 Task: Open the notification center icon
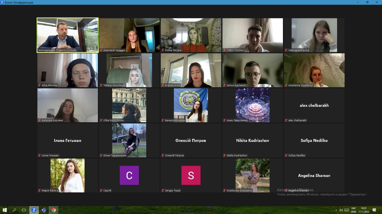374,210
